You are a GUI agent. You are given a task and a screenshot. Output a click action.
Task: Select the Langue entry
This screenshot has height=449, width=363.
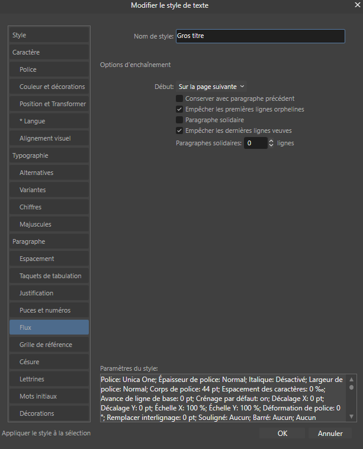(49, 121)
